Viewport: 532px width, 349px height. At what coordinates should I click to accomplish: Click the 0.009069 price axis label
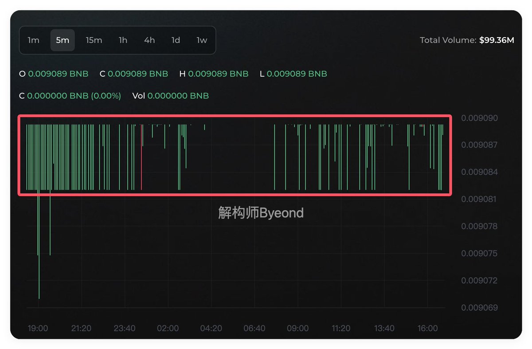(479, 308)
